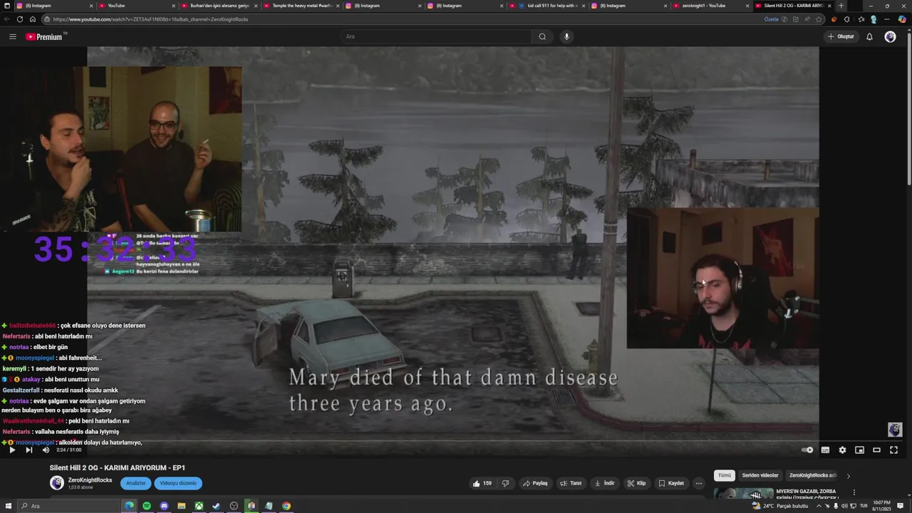The image size is (912, 513).
Task: Save the video with Kaydet
Action: pos(671,483)
